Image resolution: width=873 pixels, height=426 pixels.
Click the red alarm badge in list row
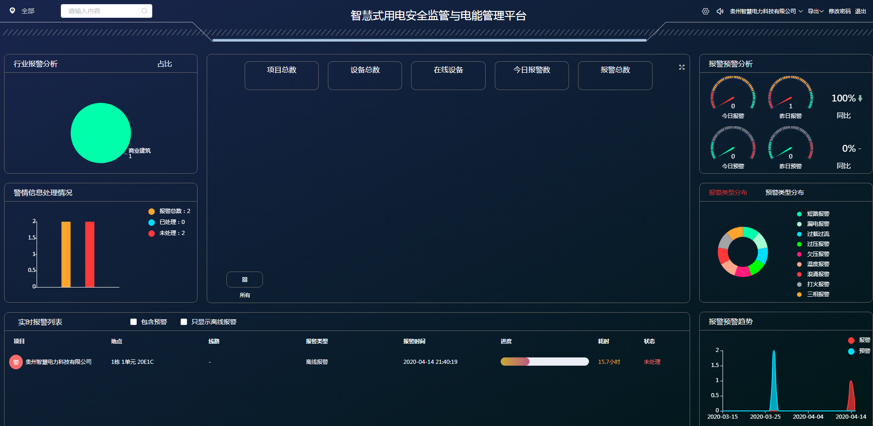[x=16, y=362]
